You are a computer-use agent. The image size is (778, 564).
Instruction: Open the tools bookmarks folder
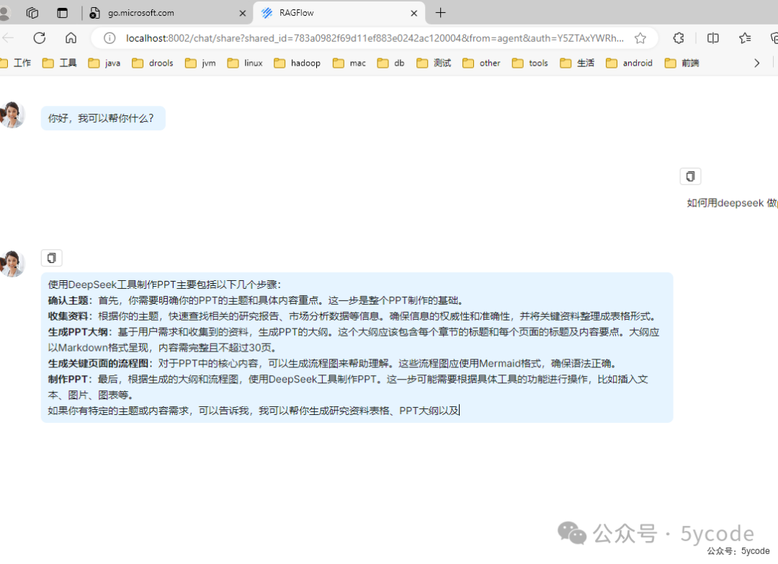coord(529,63)
